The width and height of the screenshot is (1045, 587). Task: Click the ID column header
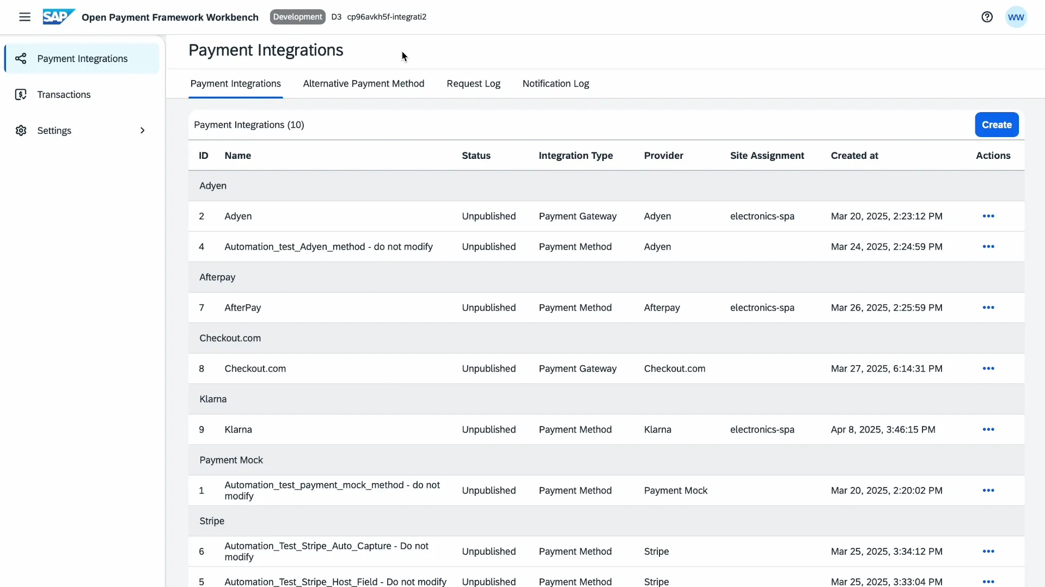[204, 156]
